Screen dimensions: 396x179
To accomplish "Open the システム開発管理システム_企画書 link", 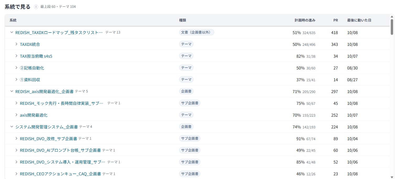I will pos(47,127).
